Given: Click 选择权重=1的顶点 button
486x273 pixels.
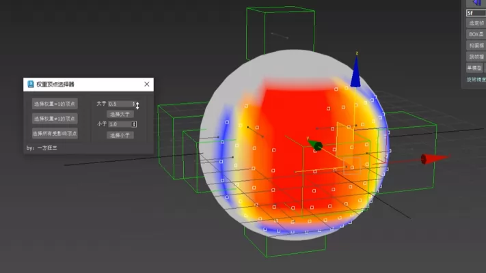Looking at the screenshot, I should [x=55, y=104].
